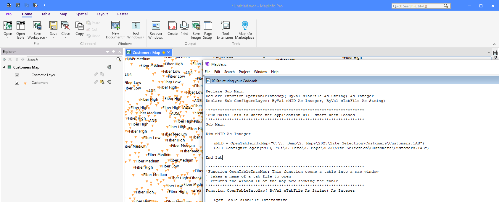
Task: Toggle the selectable icon for Customers layer
Action: 102,82
